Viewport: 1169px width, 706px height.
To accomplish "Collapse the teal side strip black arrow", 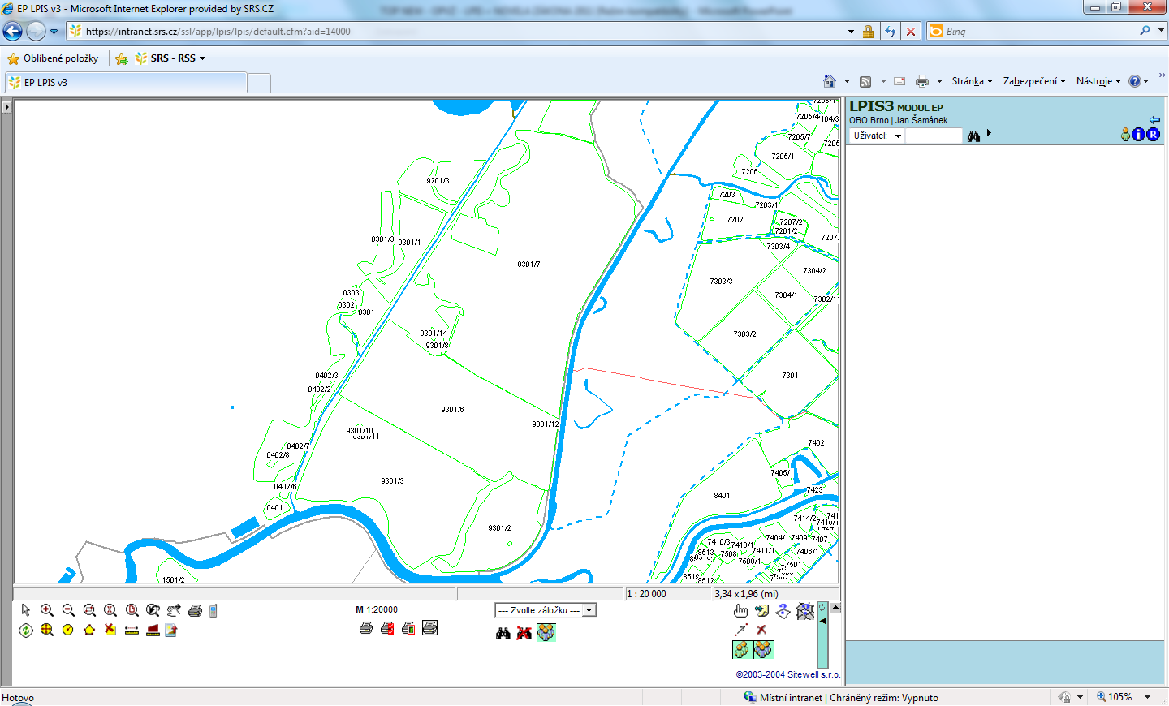I will 822,622.
